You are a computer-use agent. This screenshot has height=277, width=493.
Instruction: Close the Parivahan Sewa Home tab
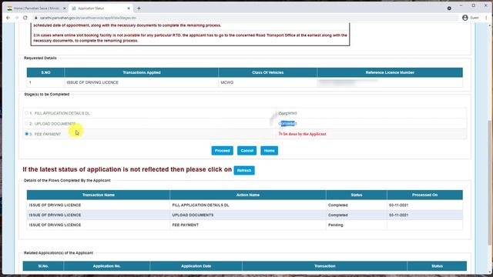coord(64,8)
